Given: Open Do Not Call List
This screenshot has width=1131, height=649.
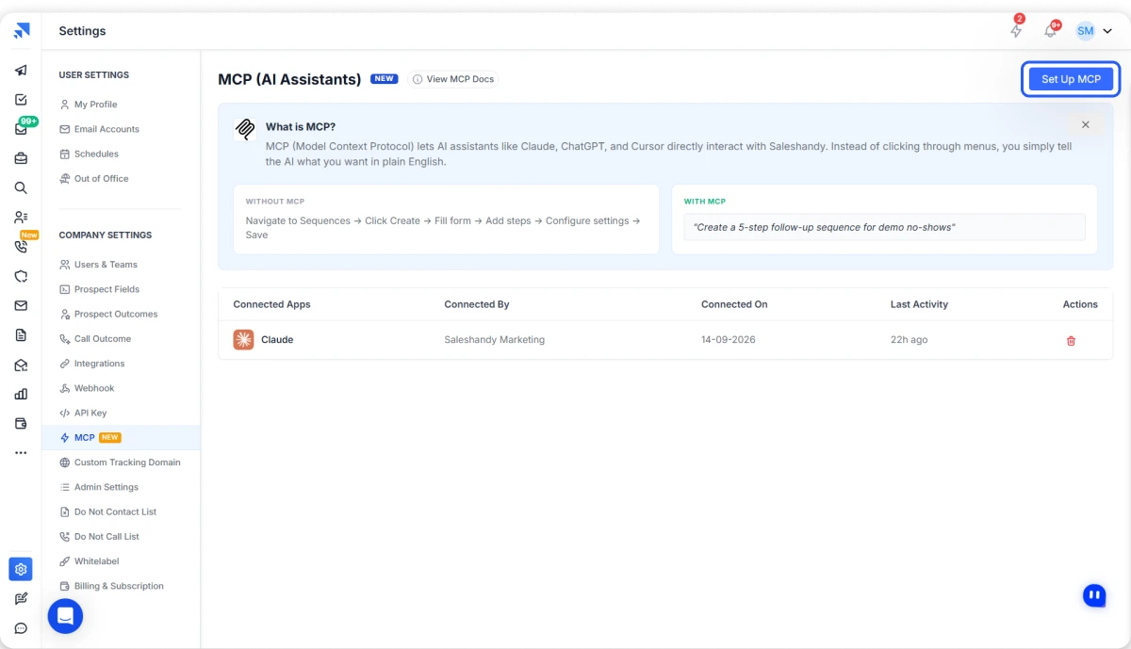Looking at the screenshot, I should [x=107, y=536].
